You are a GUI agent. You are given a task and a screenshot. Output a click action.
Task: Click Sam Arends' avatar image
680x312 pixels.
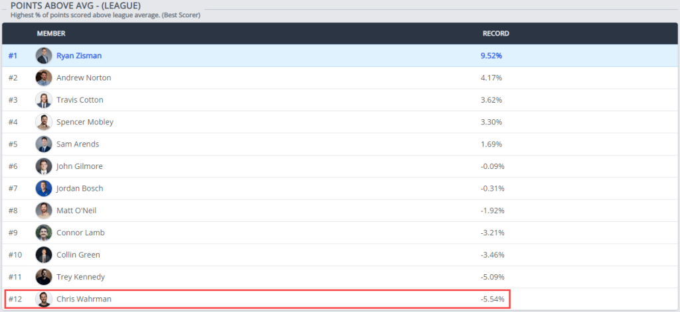pyautogui.click(x=44, y=144)
